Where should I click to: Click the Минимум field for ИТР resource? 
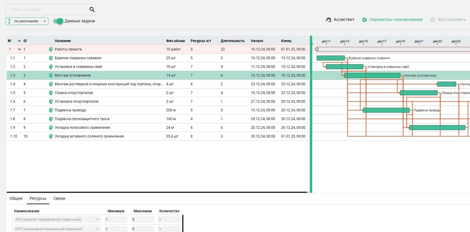116,229
